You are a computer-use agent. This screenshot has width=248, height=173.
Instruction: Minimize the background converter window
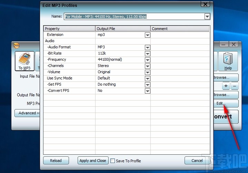coord(224,45)
